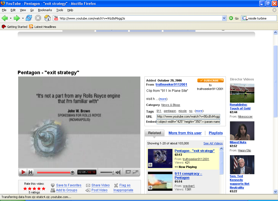Click the orange Subscribe button
Image resolution: width=278 pixels, height=201 pixels.
(x=210, y=80)
